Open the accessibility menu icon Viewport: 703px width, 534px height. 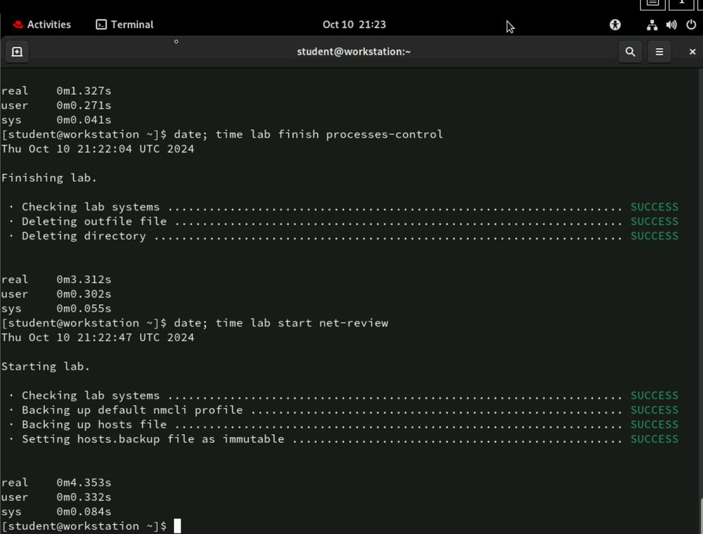tap(615, 25)
